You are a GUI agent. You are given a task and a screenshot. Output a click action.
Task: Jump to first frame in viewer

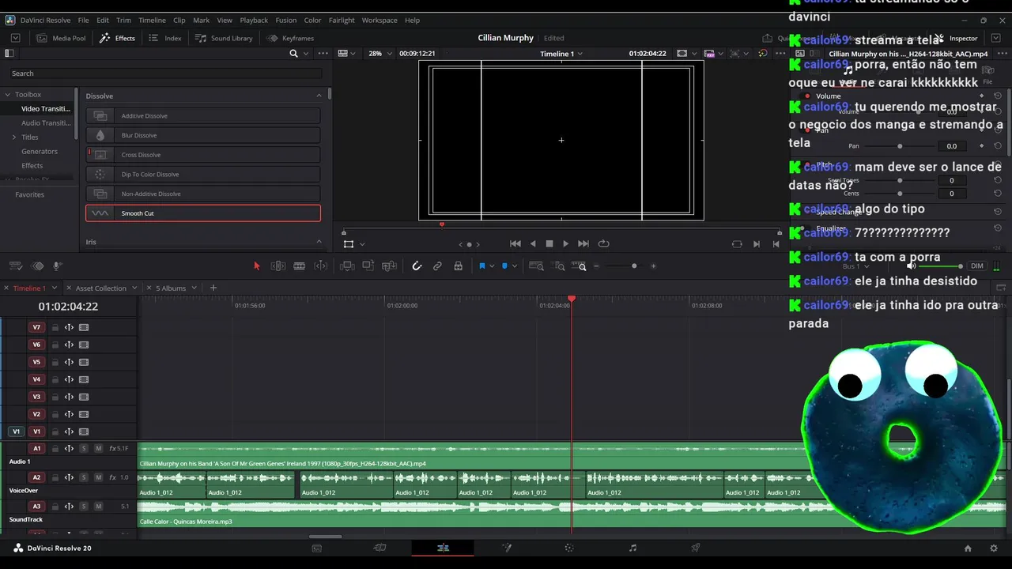(x=515, y=244)
